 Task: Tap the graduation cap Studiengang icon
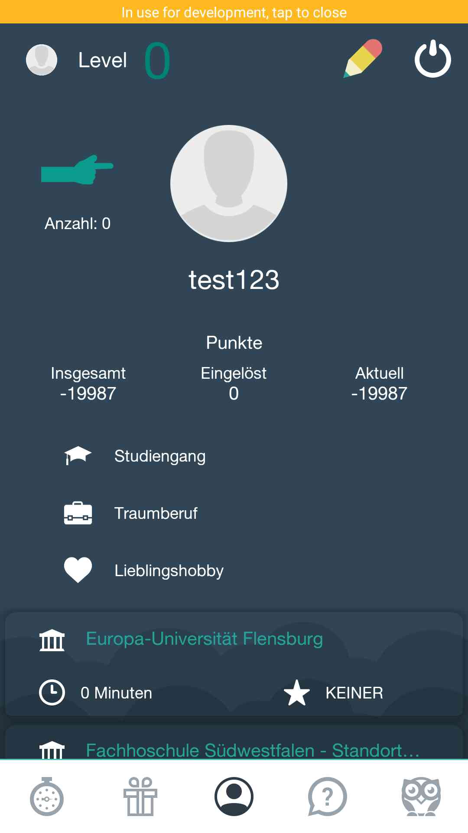pyautogui.click(x=78, y=456)
